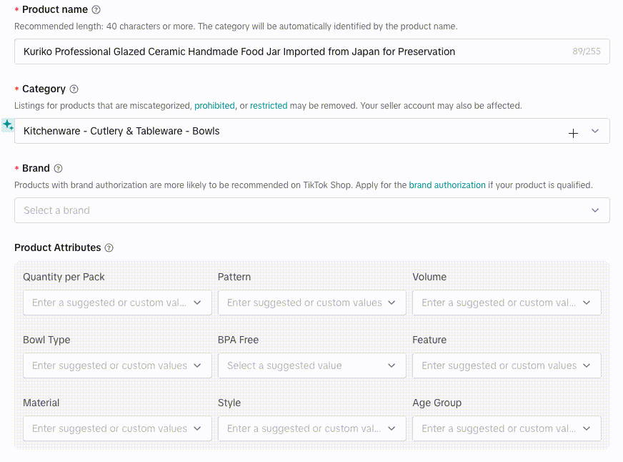Open the 'restricted' products link
The image size is (623, 462).
269,106
